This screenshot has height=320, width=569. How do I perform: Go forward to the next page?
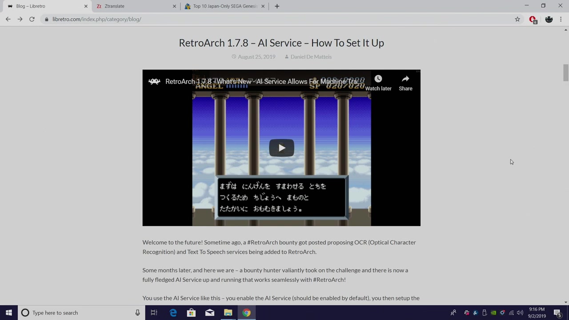(20, 19)
